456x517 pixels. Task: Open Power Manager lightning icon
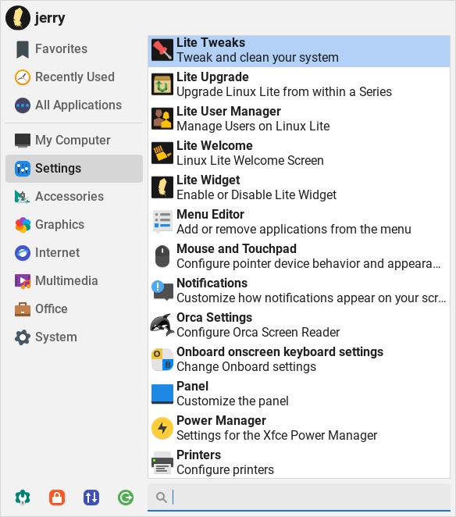162,428
